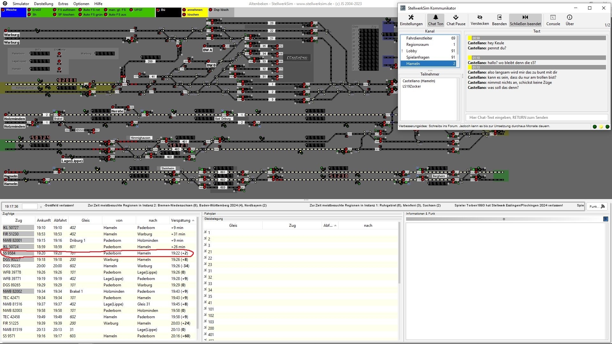Image resolution: width=612 pixels, height=344 pixels.
Task: Select the Lobby channel
Action: 412,51
